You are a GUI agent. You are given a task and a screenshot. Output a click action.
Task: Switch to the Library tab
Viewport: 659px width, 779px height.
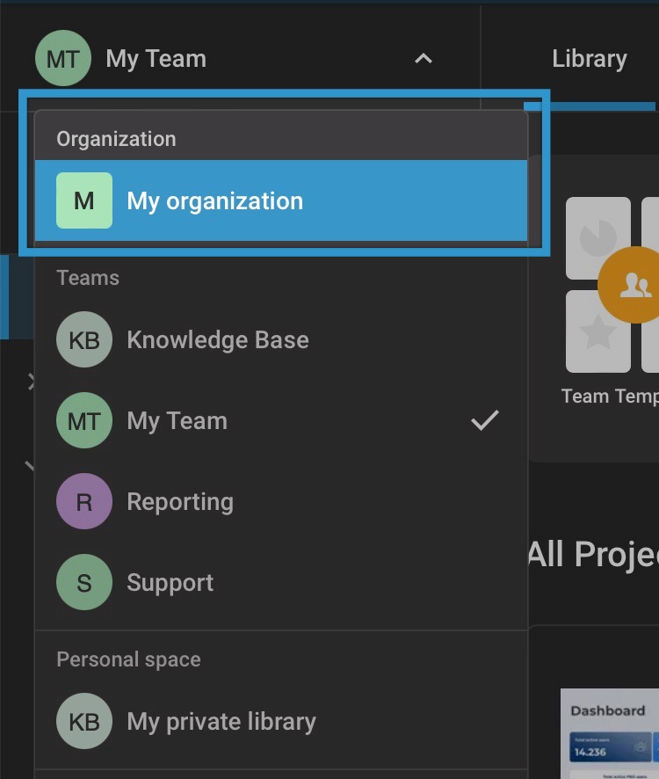(589, 58)
